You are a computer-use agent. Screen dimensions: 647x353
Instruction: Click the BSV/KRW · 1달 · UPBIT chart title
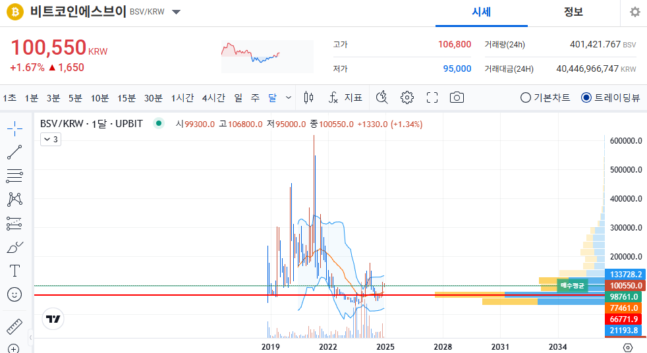(91, 124)
